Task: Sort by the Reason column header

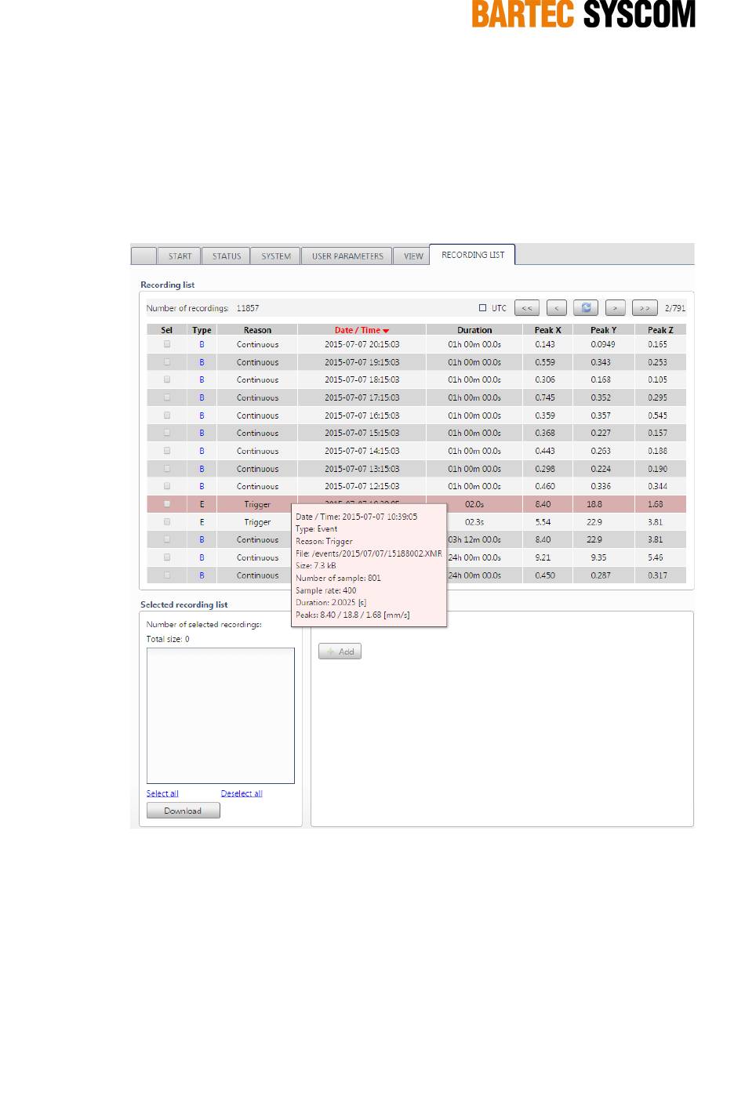Action: click(257, 330)
